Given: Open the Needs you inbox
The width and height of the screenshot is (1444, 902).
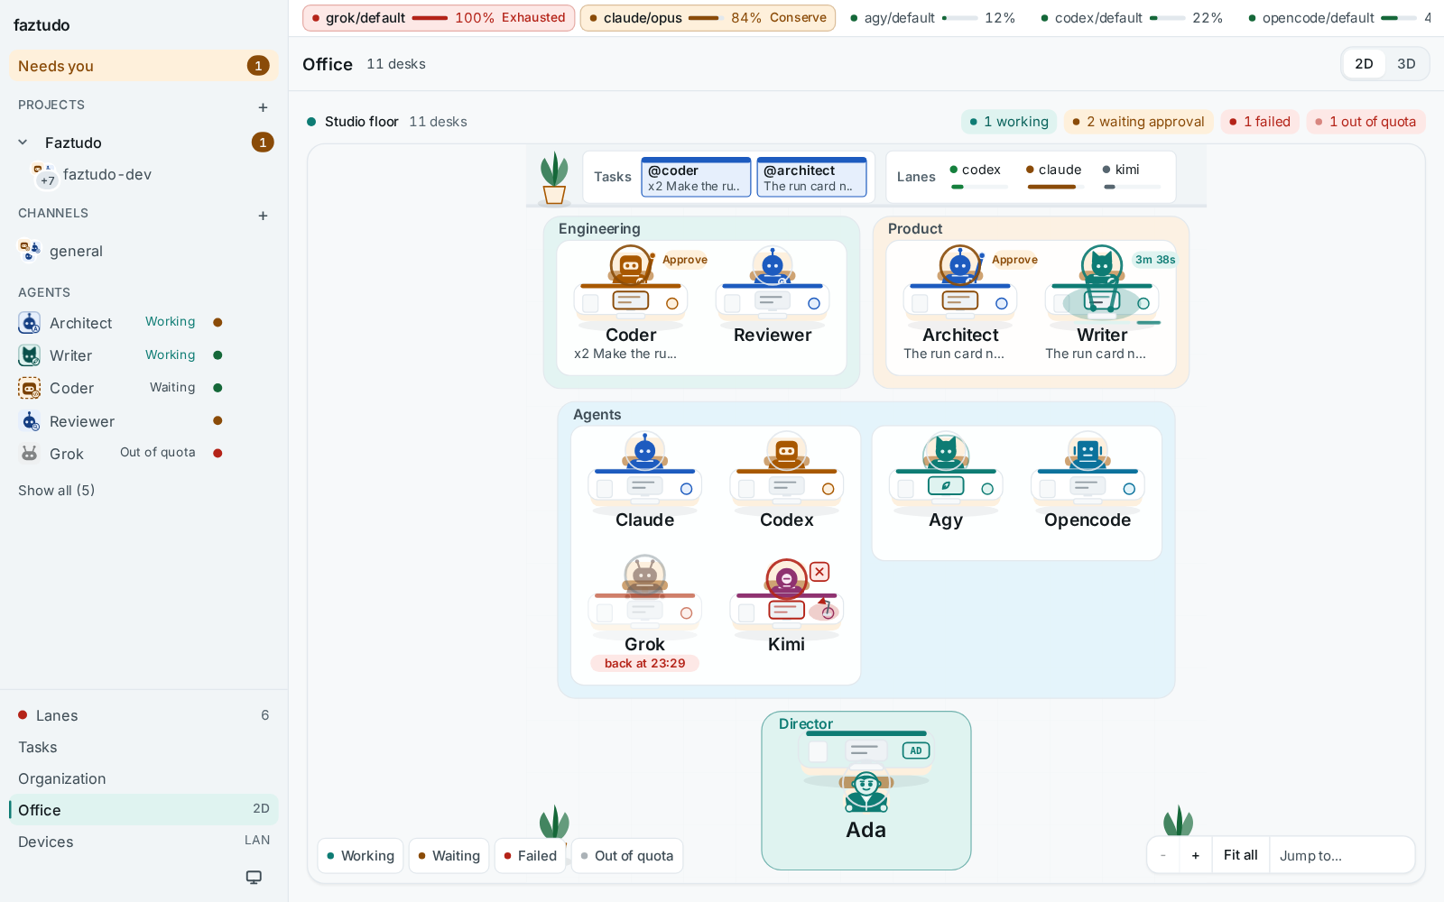Looking at the screenshot, I should point(143,66).
